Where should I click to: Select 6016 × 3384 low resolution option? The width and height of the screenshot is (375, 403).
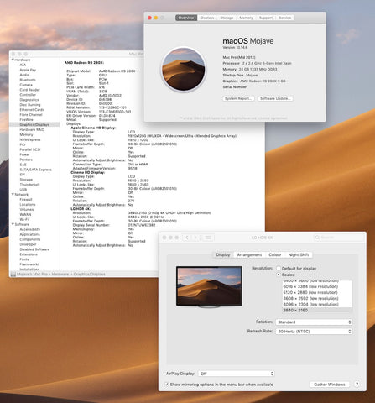point(317,286)
